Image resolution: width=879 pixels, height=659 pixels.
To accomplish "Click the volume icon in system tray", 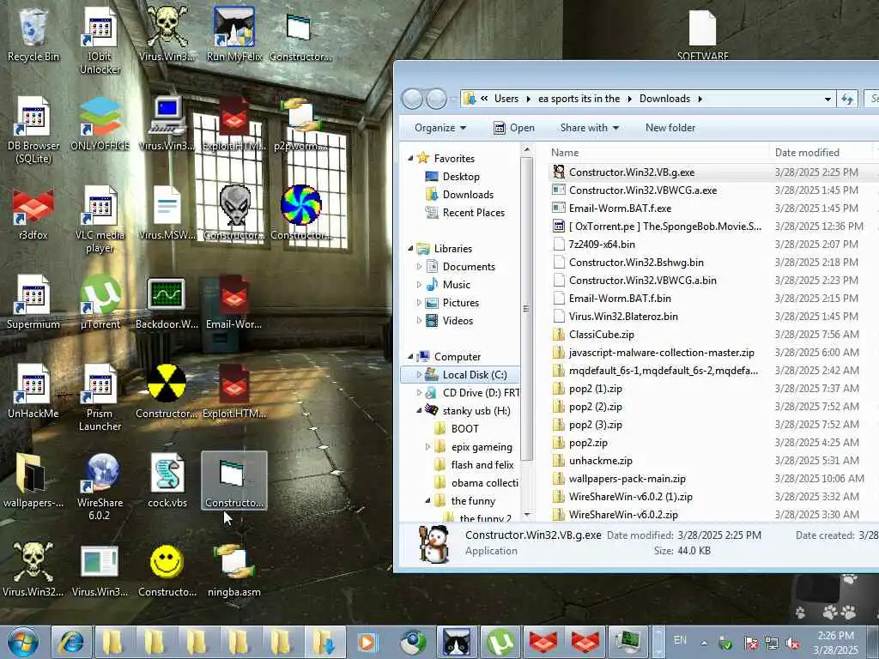I will (x=793, y=644).
